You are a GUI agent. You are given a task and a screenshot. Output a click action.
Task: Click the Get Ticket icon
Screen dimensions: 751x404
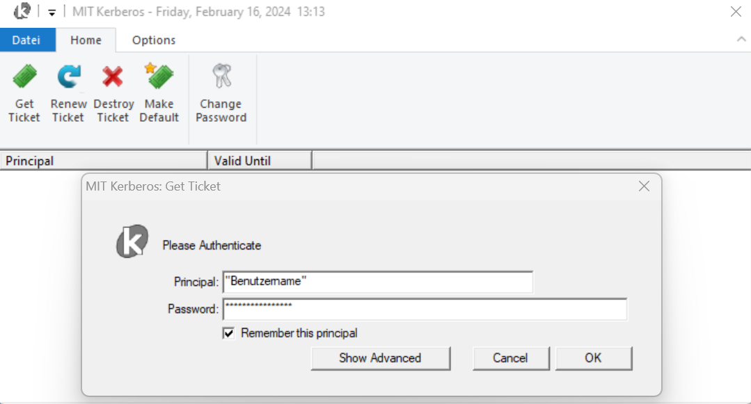pos(24,77)
